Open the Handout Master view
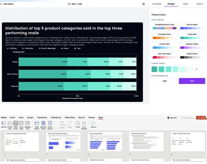 (x=43, y=125)
